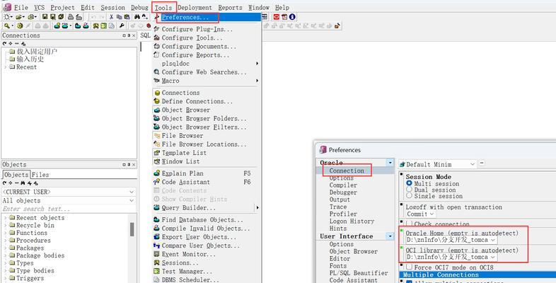556x283 pixels.
Task: Click the Save floppy disk toolbar icon
Action: pyautogui.click(x=45, y=17)
